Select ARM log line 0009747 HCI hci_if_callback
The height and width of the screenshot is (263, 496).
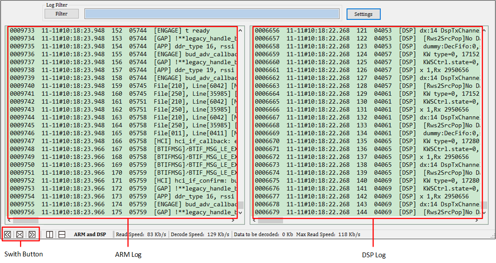(x=123, y=141)
